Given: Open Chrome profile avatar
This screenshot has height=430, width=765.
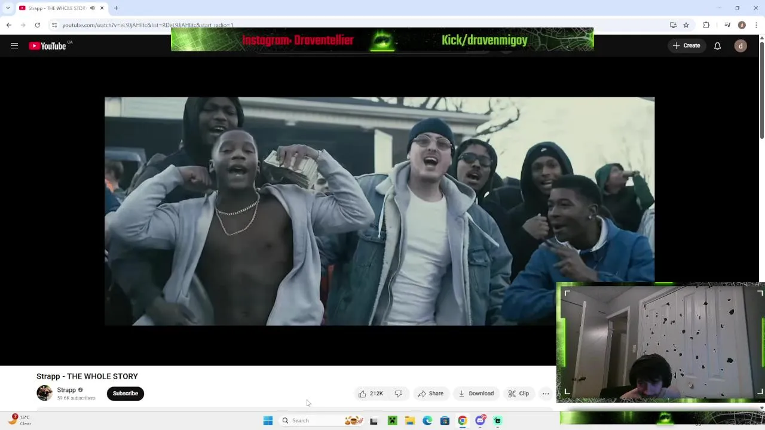Looking at the screenshot, I should 742,25.
